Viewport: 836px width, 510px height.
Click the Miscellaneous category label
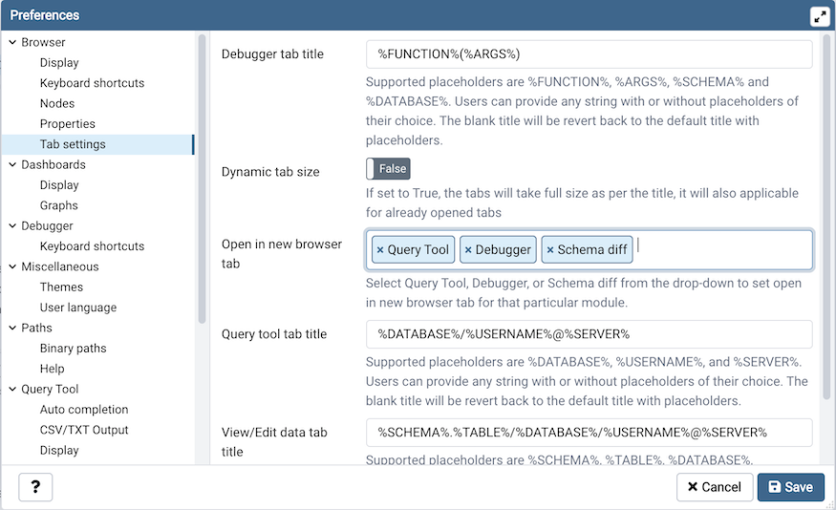(60, 266)
